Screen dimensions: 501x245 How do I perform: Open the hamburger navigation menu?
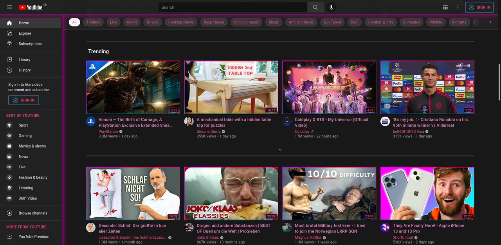click(x=9, y=7)
